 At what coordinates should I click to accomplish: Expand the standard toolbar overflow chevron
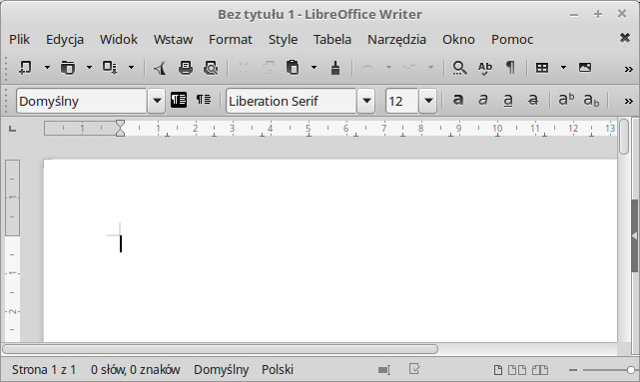pos(629,69)
